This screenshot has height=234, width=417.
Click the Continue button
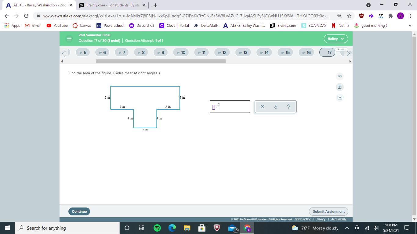click(79, 211)
